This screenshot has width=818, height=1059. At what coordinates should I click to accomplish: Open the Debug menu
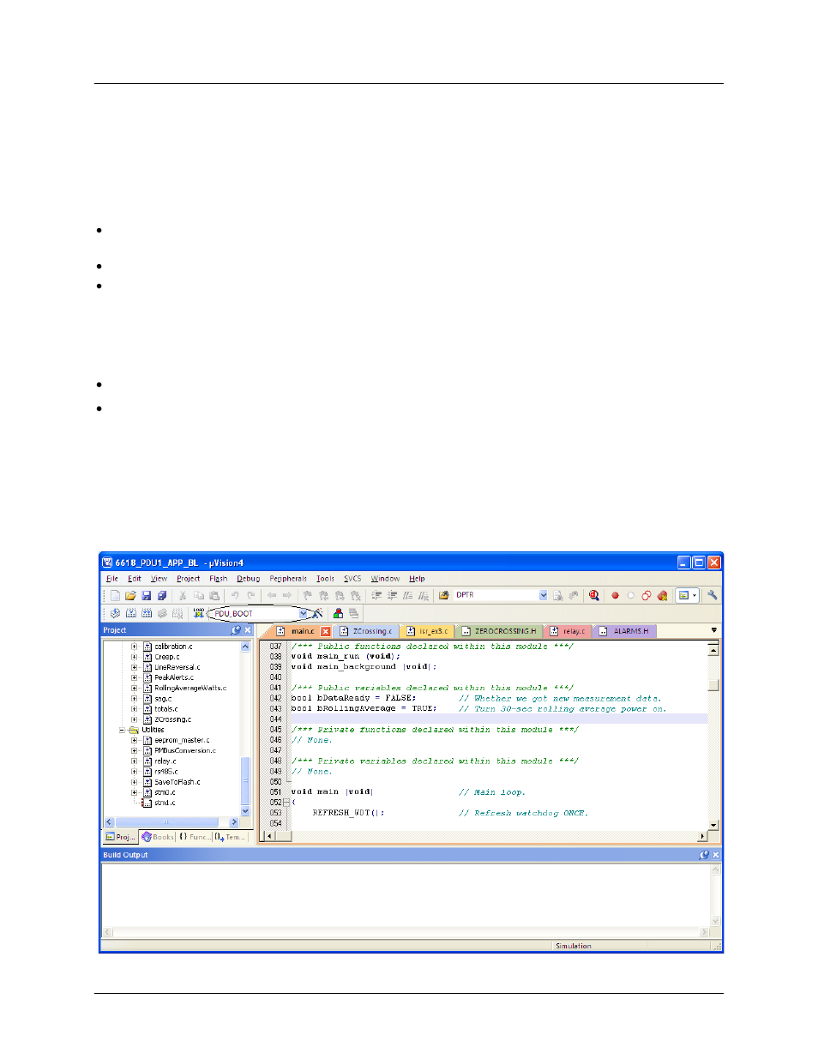[x=248, y=579]
